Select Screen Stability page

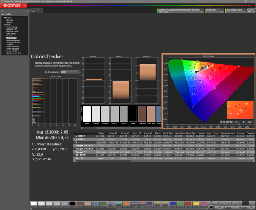pos(12,51)
